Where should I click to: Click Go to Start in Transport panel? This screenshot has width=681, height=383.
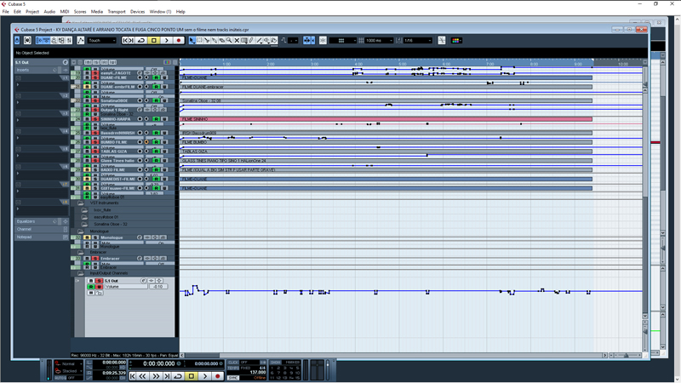pos(133,376)
